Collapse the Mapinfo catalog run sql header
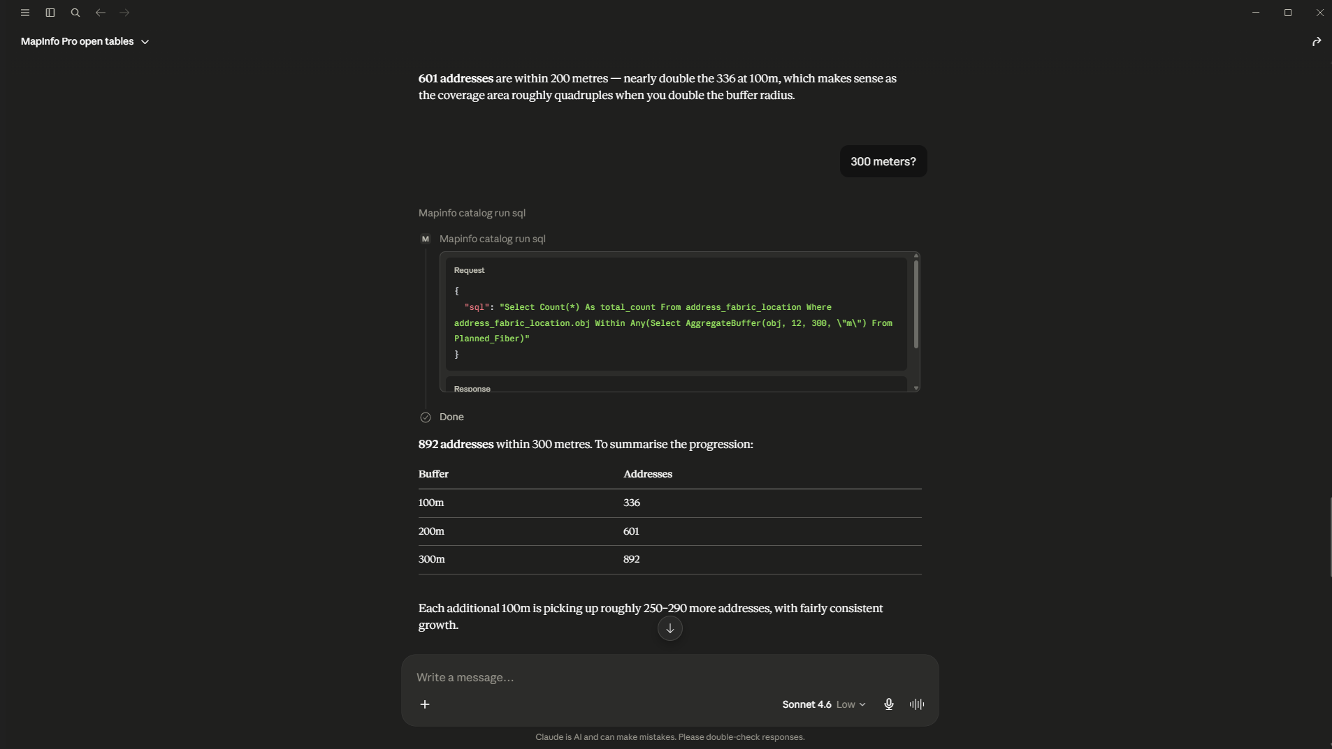 (472, 213)
